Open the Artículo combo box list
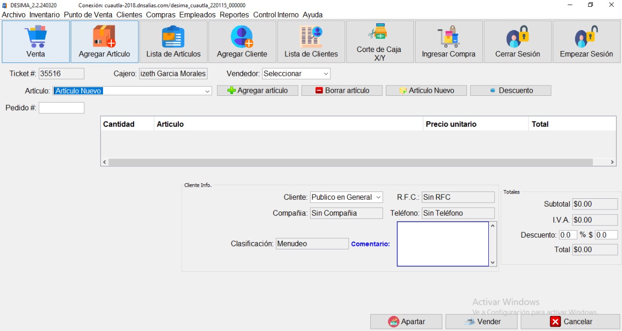622x331 pixels. click(x=207, y=91)
